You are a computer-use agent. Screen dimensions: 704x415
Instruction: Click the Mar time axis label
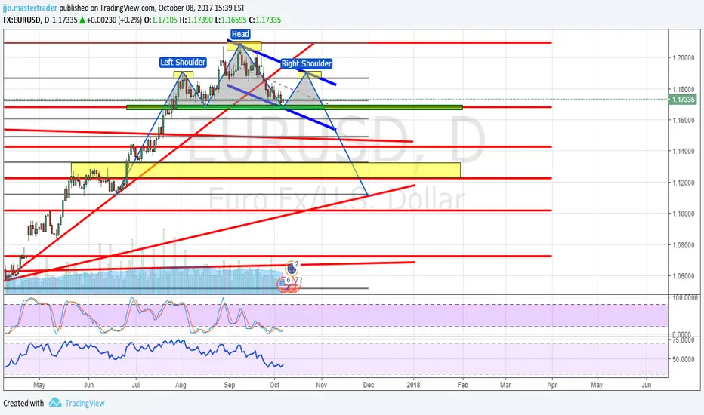(x=505, y=385)
